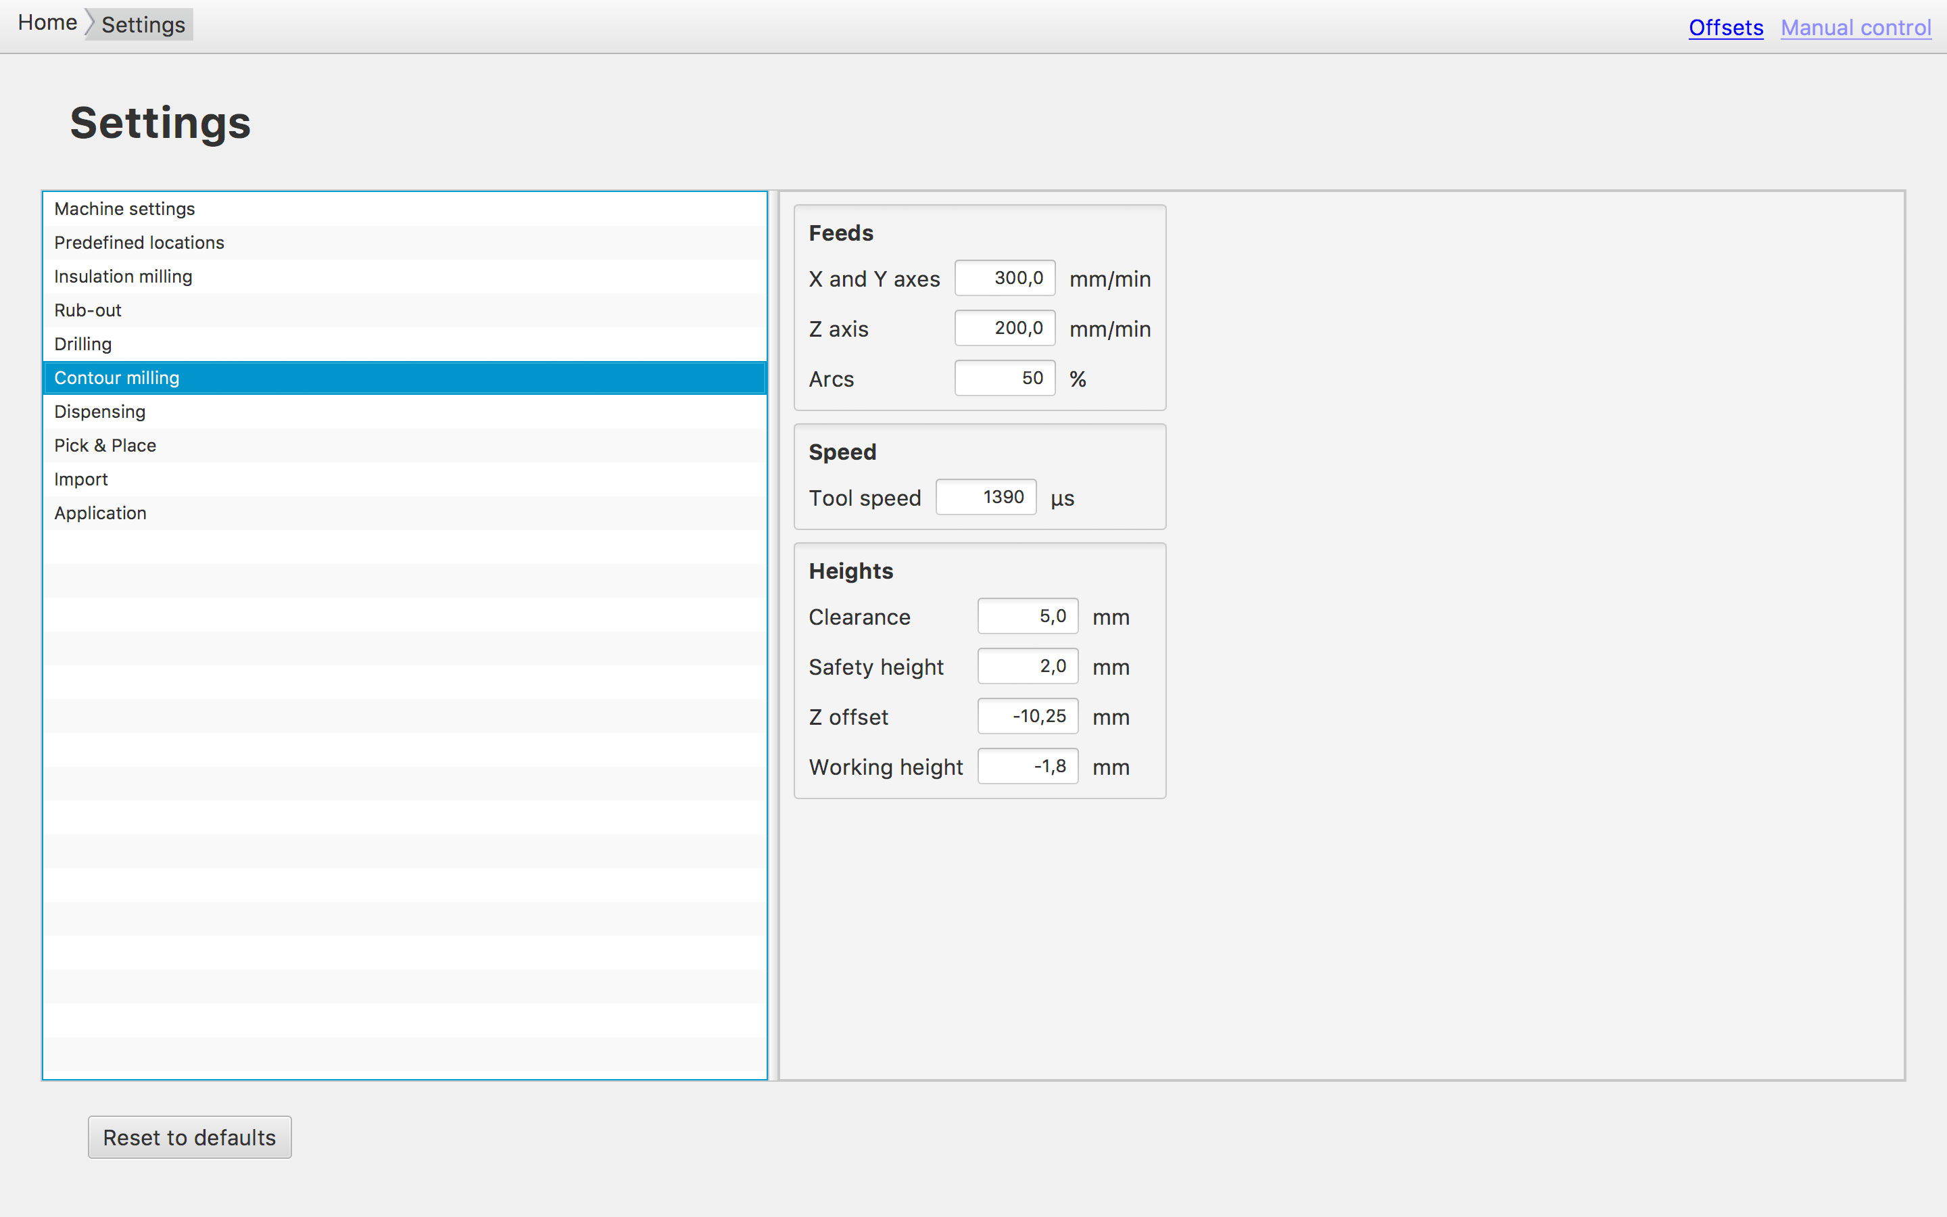
Task: Click the Tool speed input field
Action: point(986,498)
